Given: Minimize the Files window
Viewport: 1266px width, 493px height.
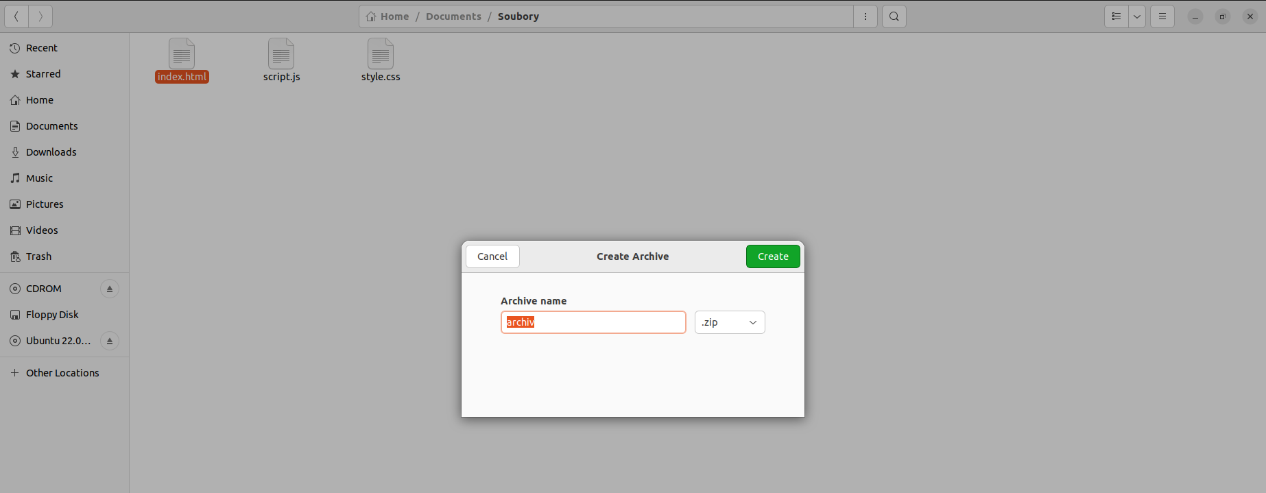Looking at the screenshot, I should coord(1195,16).
